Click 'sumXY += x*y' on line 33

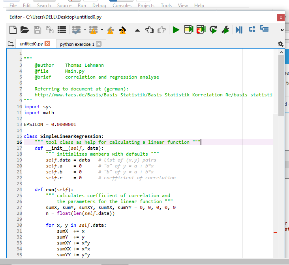point(73,243)
